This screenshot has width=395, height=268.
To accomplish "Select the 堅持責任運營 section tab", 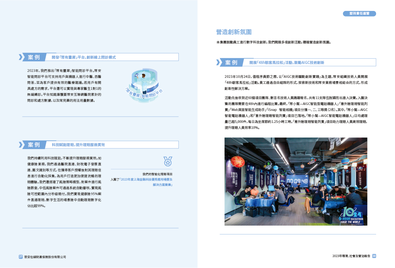I will 359,14.
